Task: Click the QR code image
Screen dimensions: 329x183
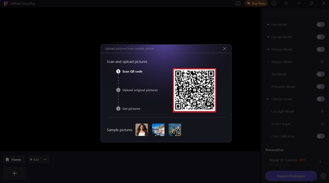Action: tap(195, 90)
